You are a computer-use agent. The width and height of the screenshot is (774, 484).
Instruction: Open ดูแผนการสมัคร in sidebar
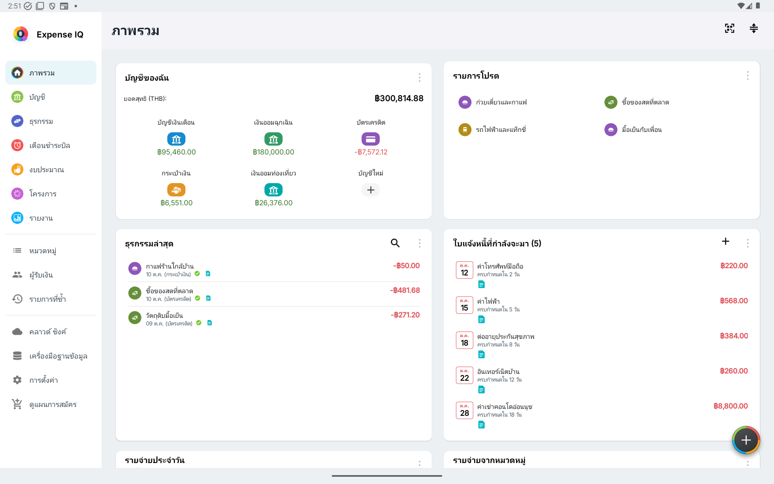point(51,405)
